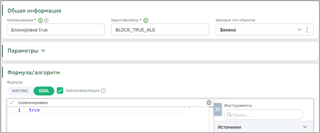Click the Наименование field Блокировка true
Screen dimensions: 320x133
click(56, 30)
